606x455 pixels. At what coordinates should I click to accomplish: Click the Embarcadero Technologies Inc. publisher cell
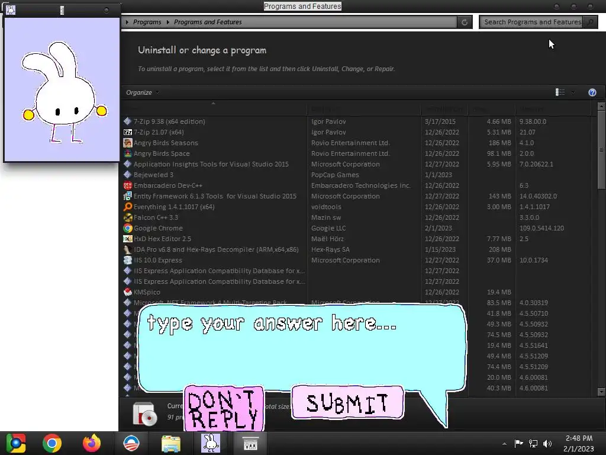(360, 185)
